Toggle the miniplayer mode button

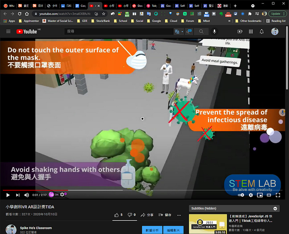pyautogui.click(x=260, y=195)
